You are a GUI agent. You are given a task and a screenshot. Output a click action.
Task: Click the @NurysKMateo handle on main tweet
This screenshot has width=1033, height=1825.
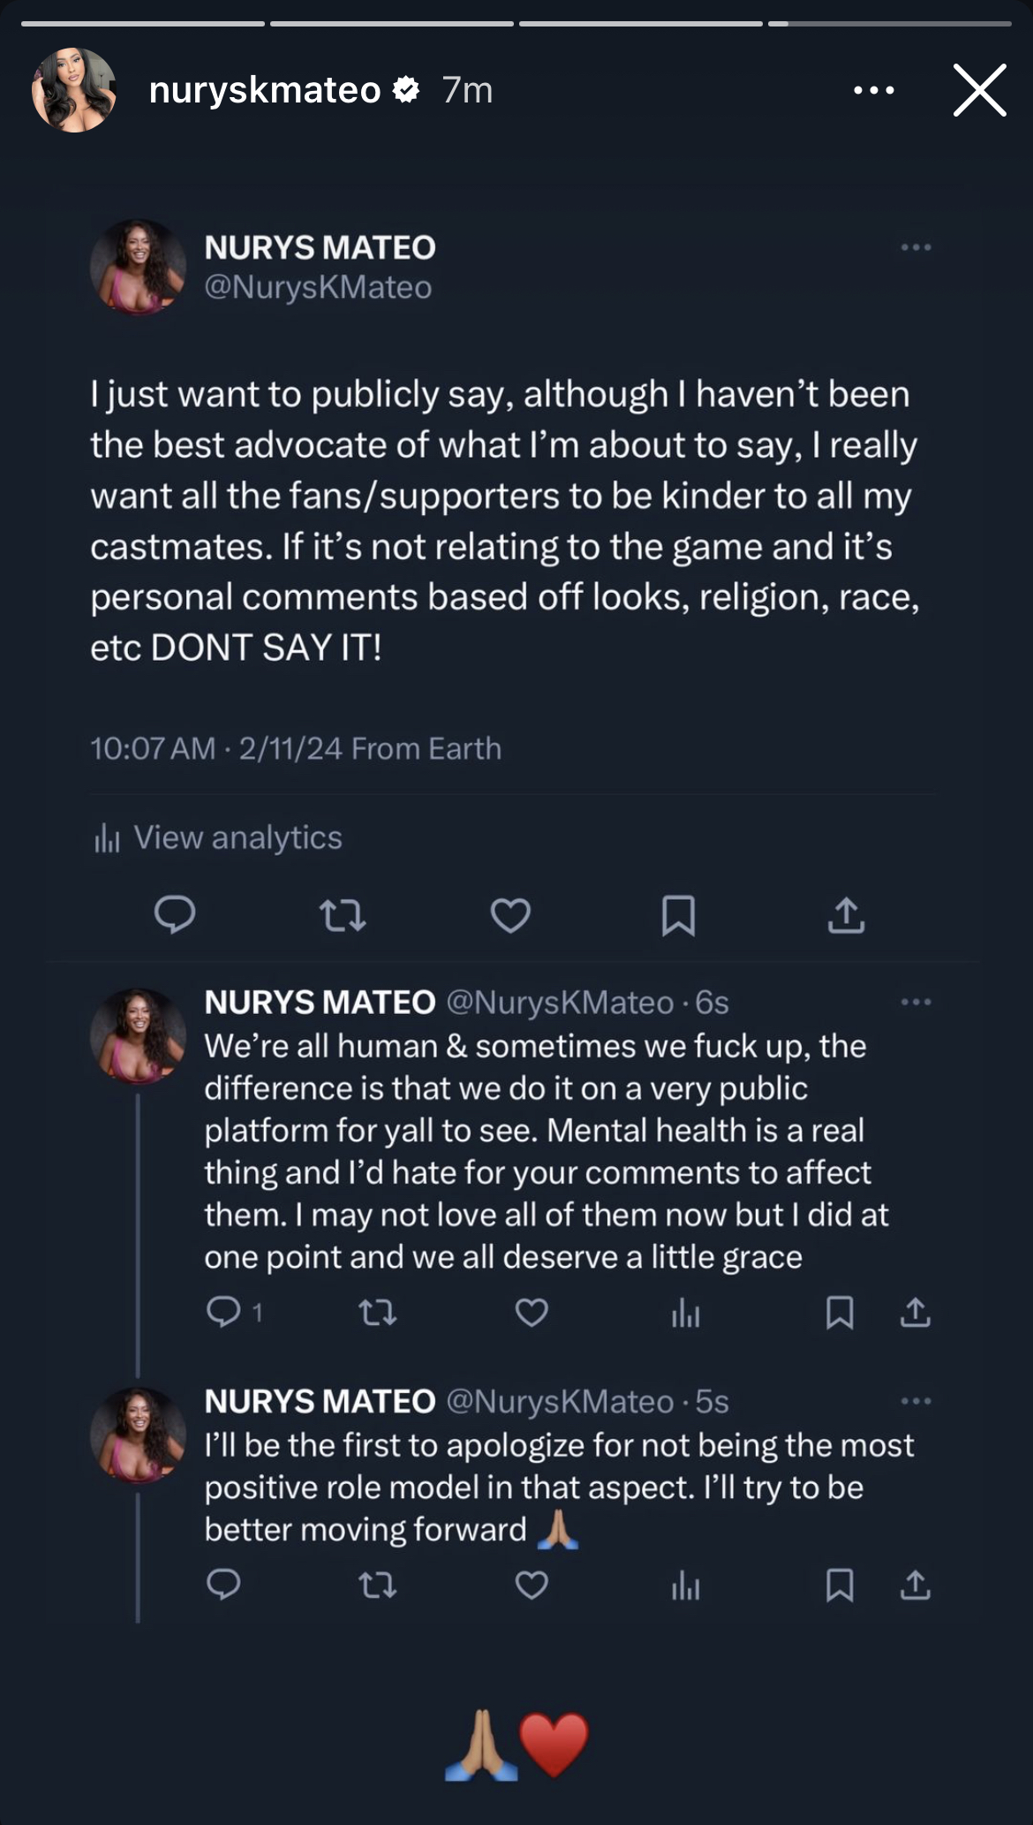tap(318, 287)
